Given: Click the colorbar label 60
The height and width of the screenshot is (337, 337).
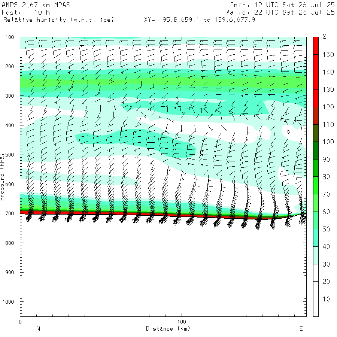Looking at the screenshot, I should click(327, 212).
